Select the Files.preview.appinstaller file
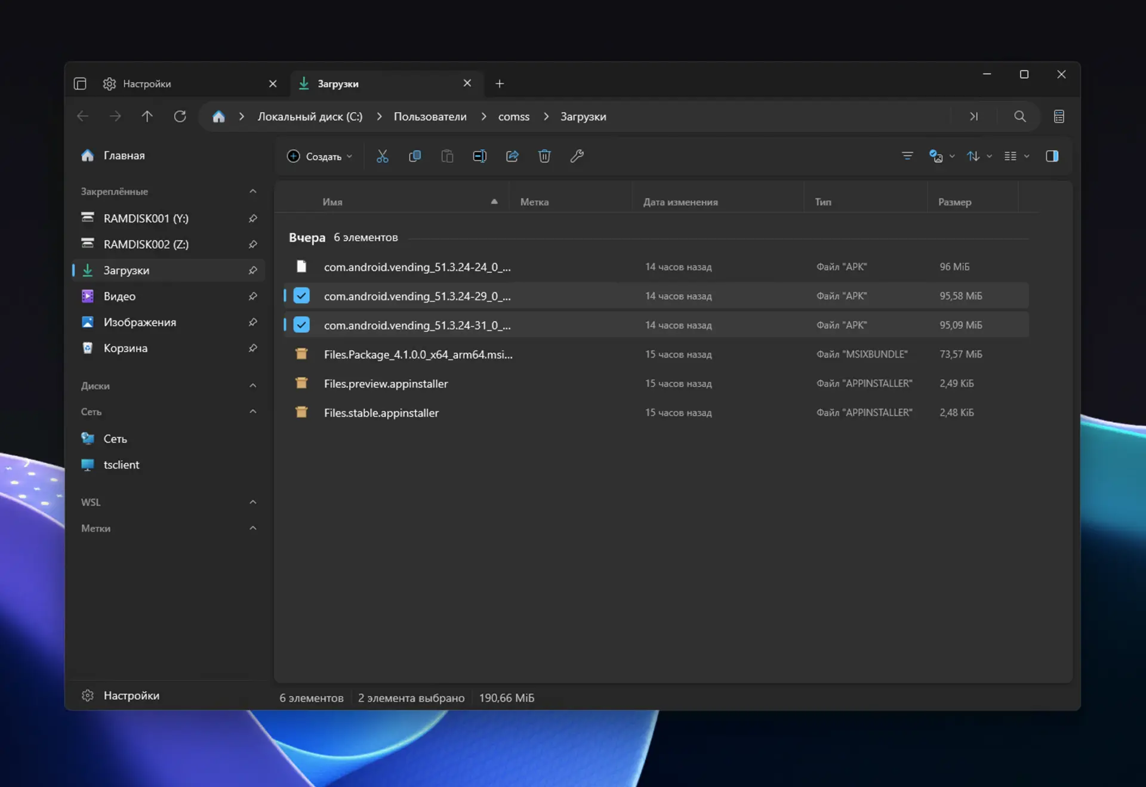Viewport: 1146px width, 787px height. [x=656, y=384]
